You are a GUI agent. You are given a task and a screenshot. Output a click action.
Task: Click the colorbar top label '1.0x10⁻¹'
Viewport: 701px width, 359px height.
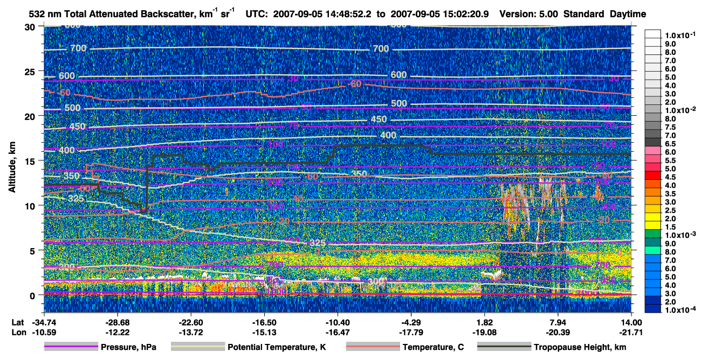pyautogui.click(x=681, y=35)
